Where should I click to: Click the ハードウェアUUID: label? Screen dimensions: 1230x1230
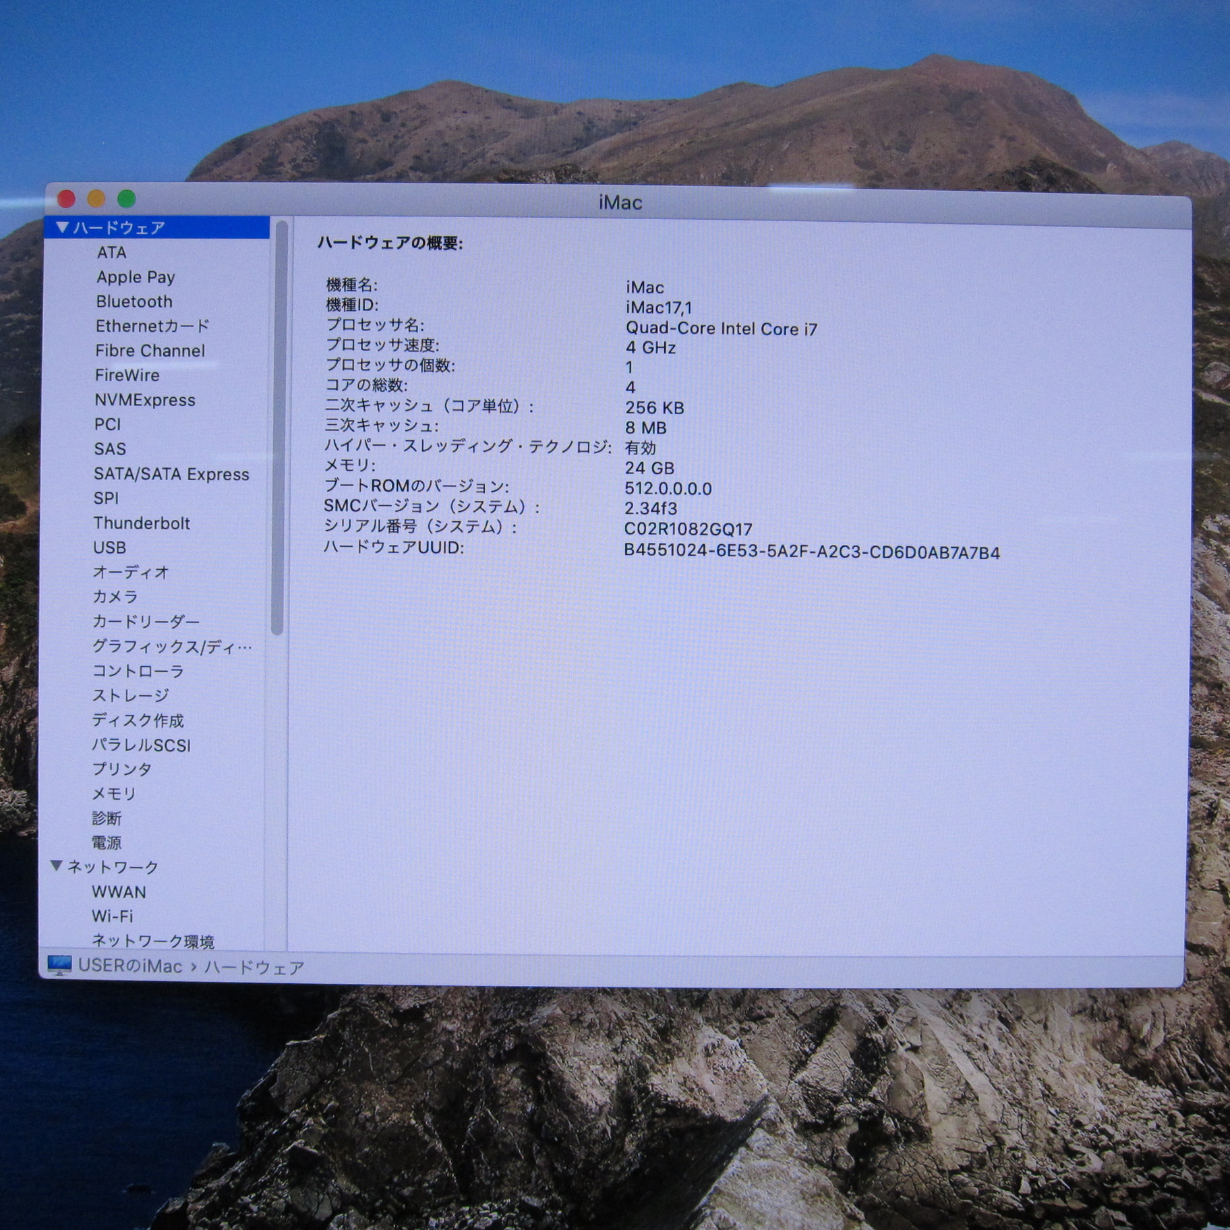pyautogui.click(x=394, y=547)
